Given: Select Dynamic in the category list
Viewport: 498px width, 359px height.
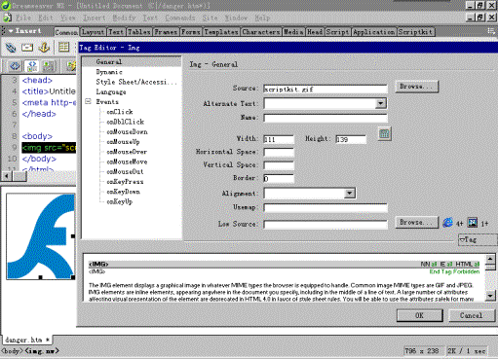Looking at the screenshot, I should coord(109,72).
